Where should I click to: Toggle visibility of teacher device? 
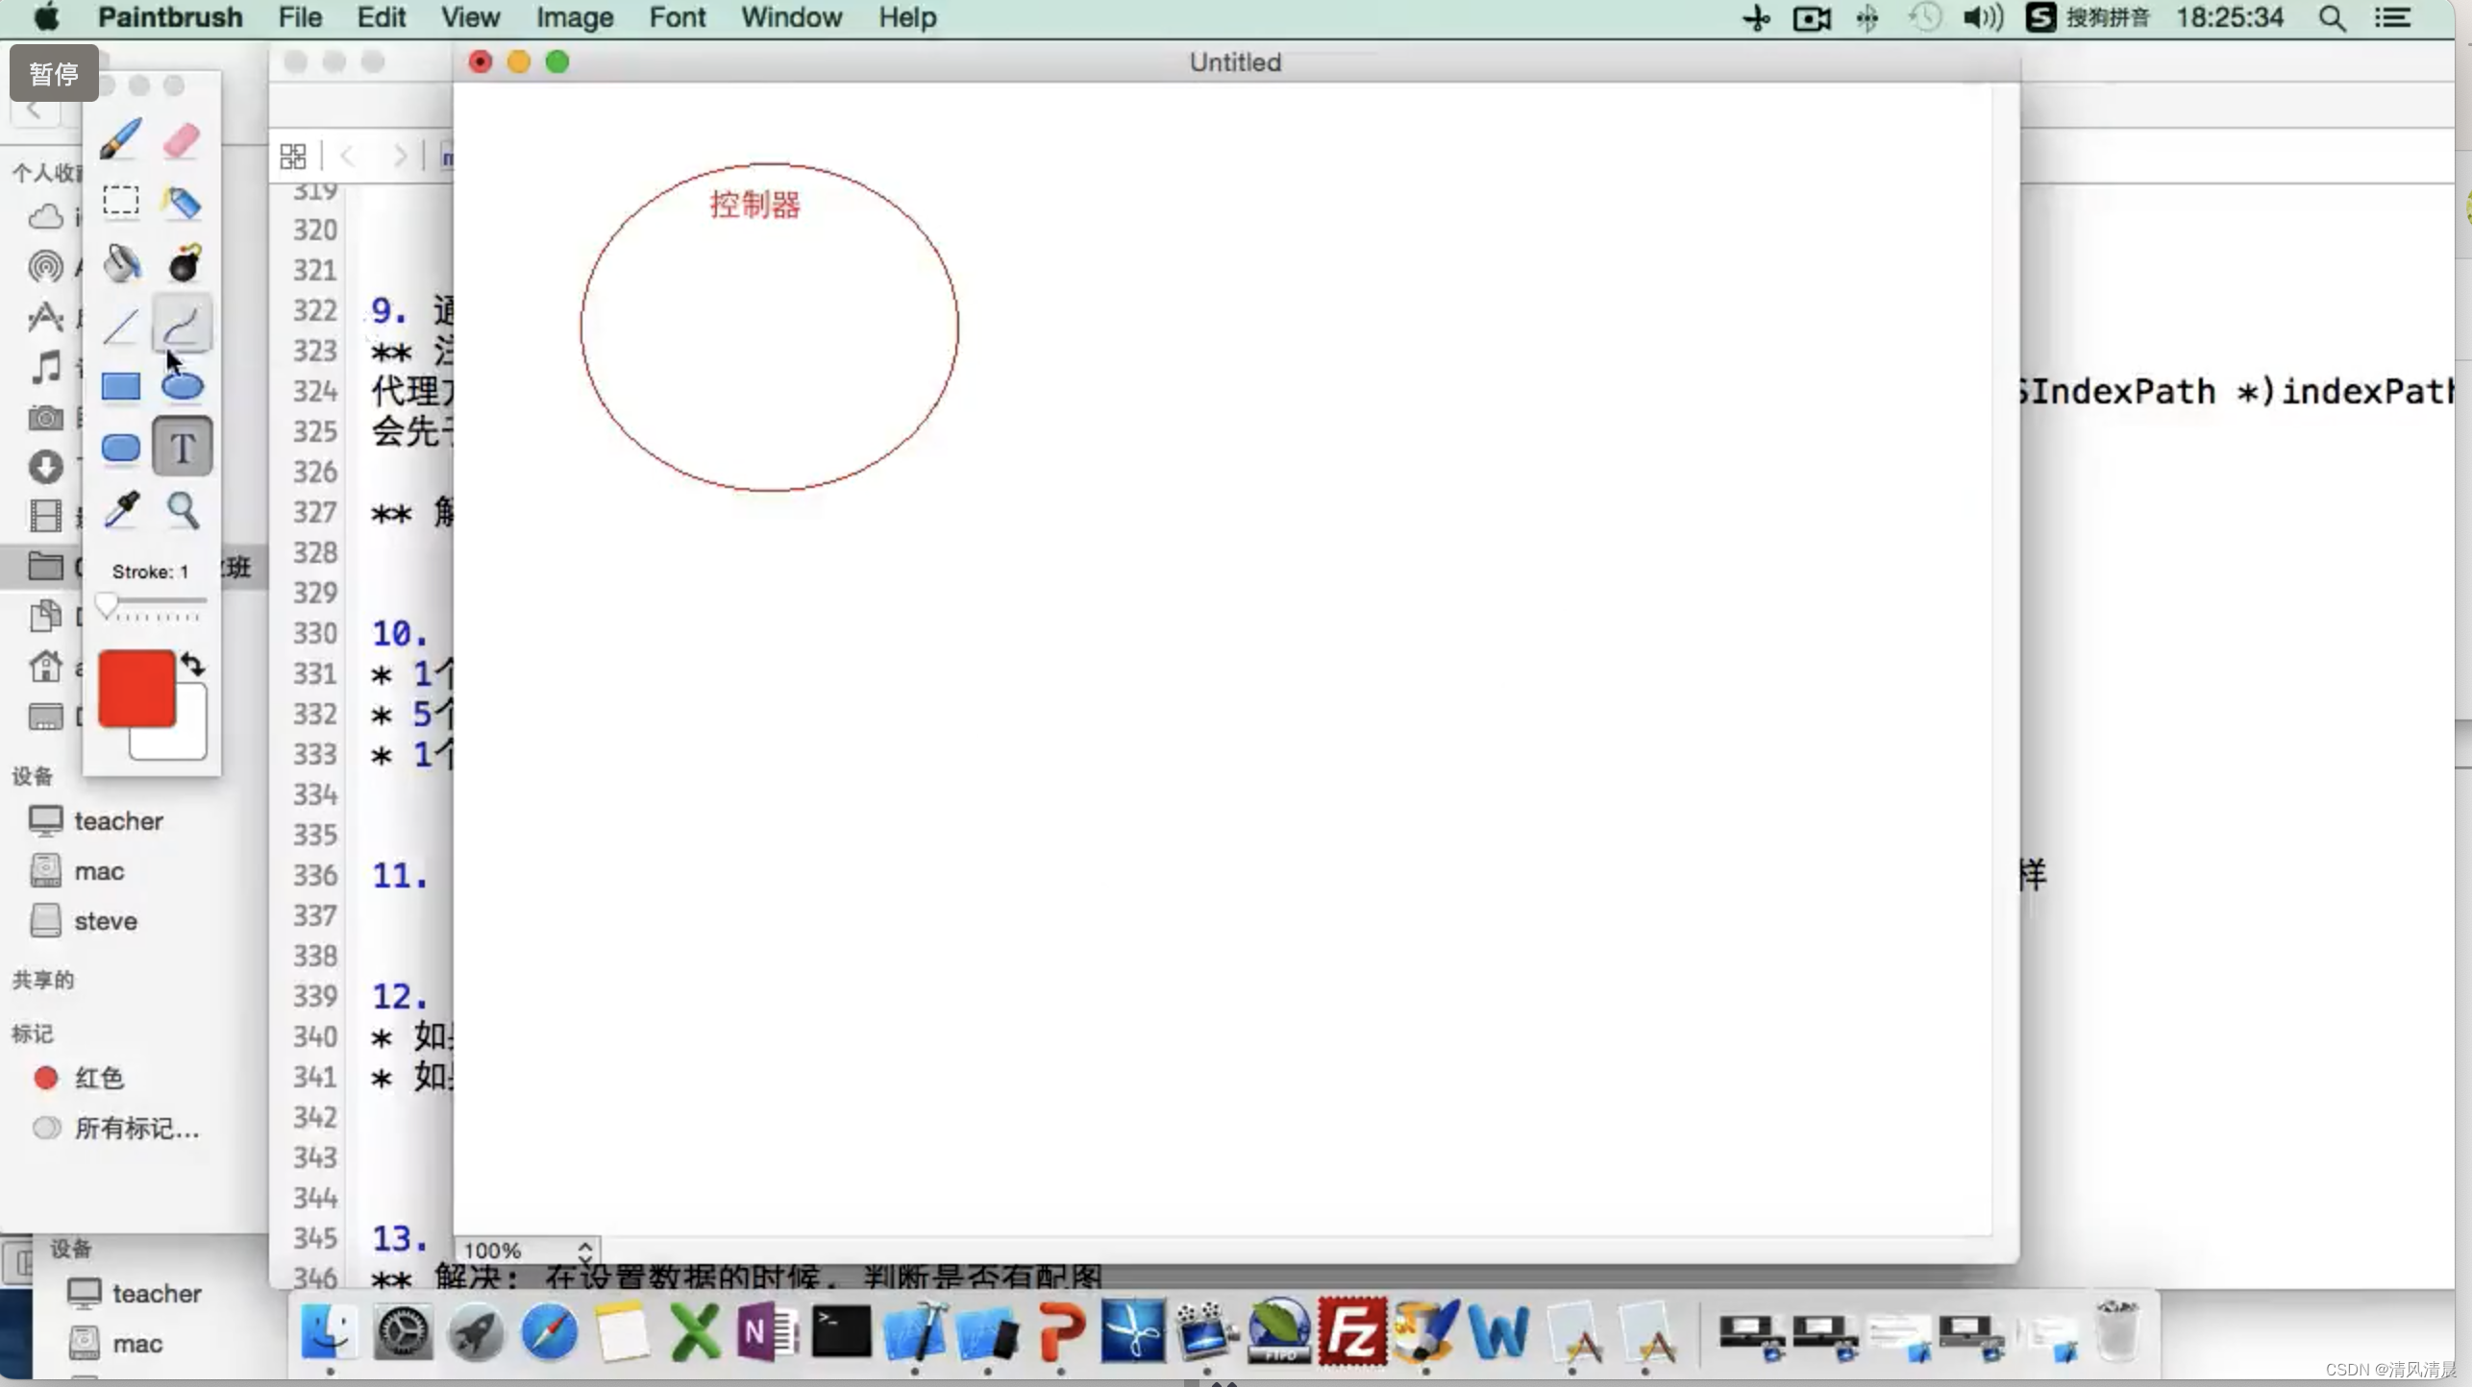point(119,820)
